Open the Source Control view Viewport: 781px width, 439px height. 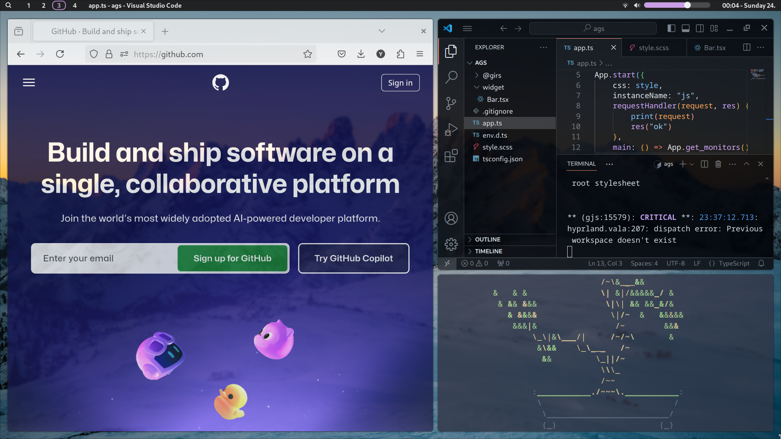tap(451, 103)
